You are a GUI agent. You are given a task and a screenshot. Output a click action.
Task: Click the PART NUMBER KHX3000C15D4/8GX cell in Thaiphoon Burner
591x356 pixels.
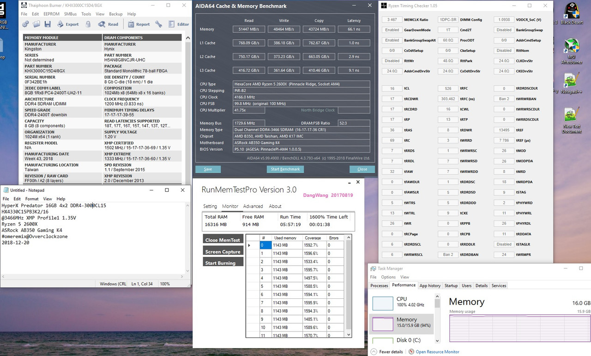(x=62, y=69)
